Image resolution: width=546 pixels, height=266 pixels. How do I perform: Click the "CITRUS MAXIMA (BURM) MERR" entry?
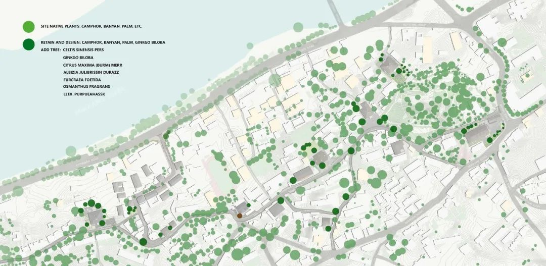pyautogui.click(x=93, y=65)
